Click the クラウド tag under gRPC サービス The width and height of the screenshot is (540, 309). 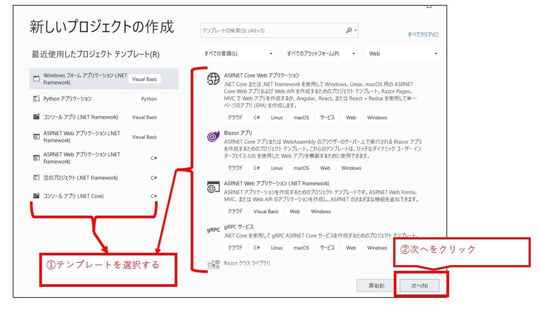pyautogui.click(x=235, y=248)
